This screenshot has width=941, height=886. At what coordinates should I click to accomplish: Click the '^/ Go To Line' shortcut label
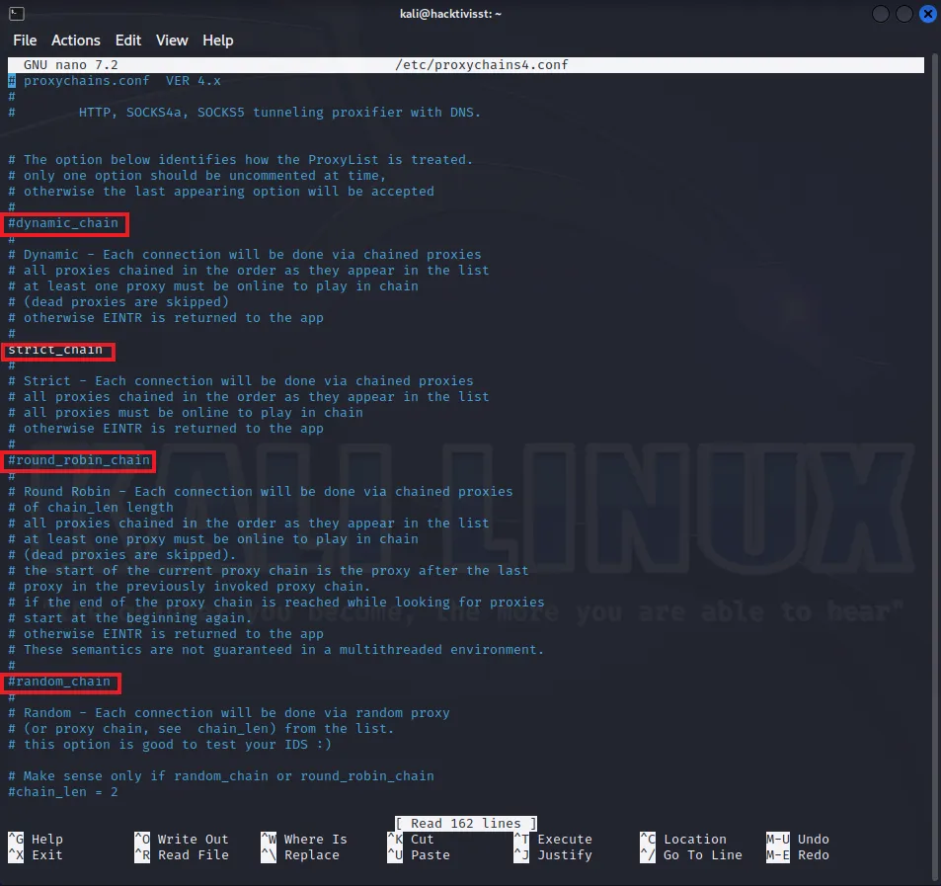pos(691,855)
